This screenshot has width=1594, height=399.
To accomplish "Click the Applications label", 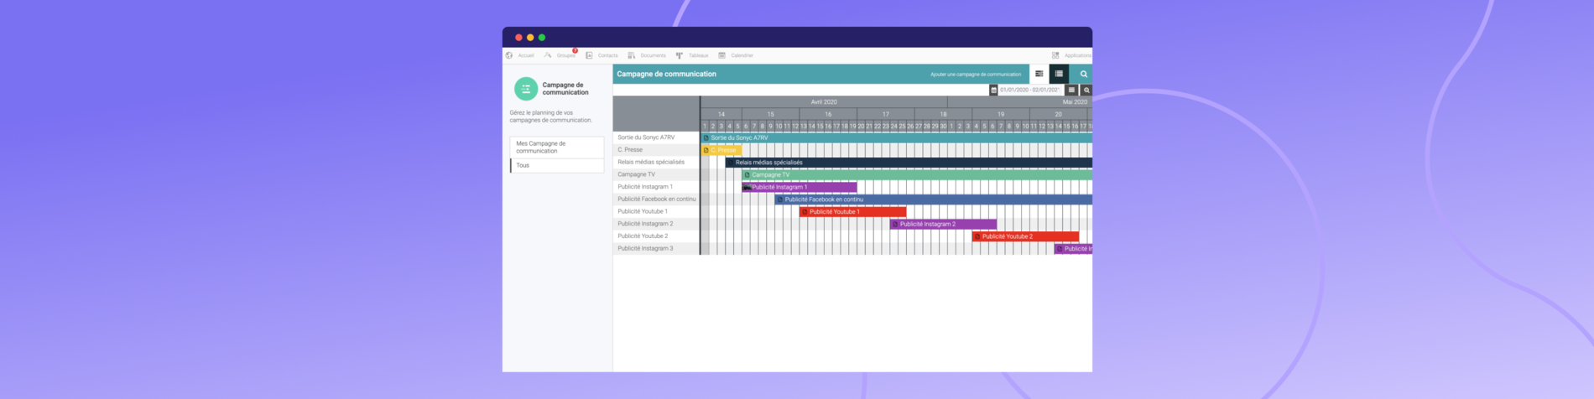I will pos(1078,55).
